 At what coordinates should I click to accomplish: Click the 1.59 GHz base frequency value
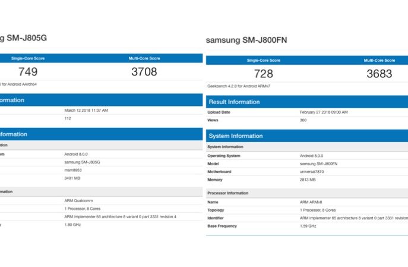coord(308,226)
